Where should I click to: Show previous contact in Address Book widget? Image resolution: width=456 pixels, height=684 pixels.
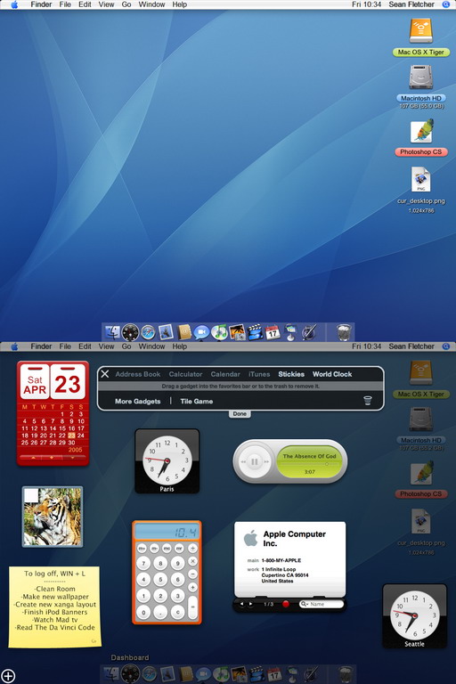tap(242, 604)
